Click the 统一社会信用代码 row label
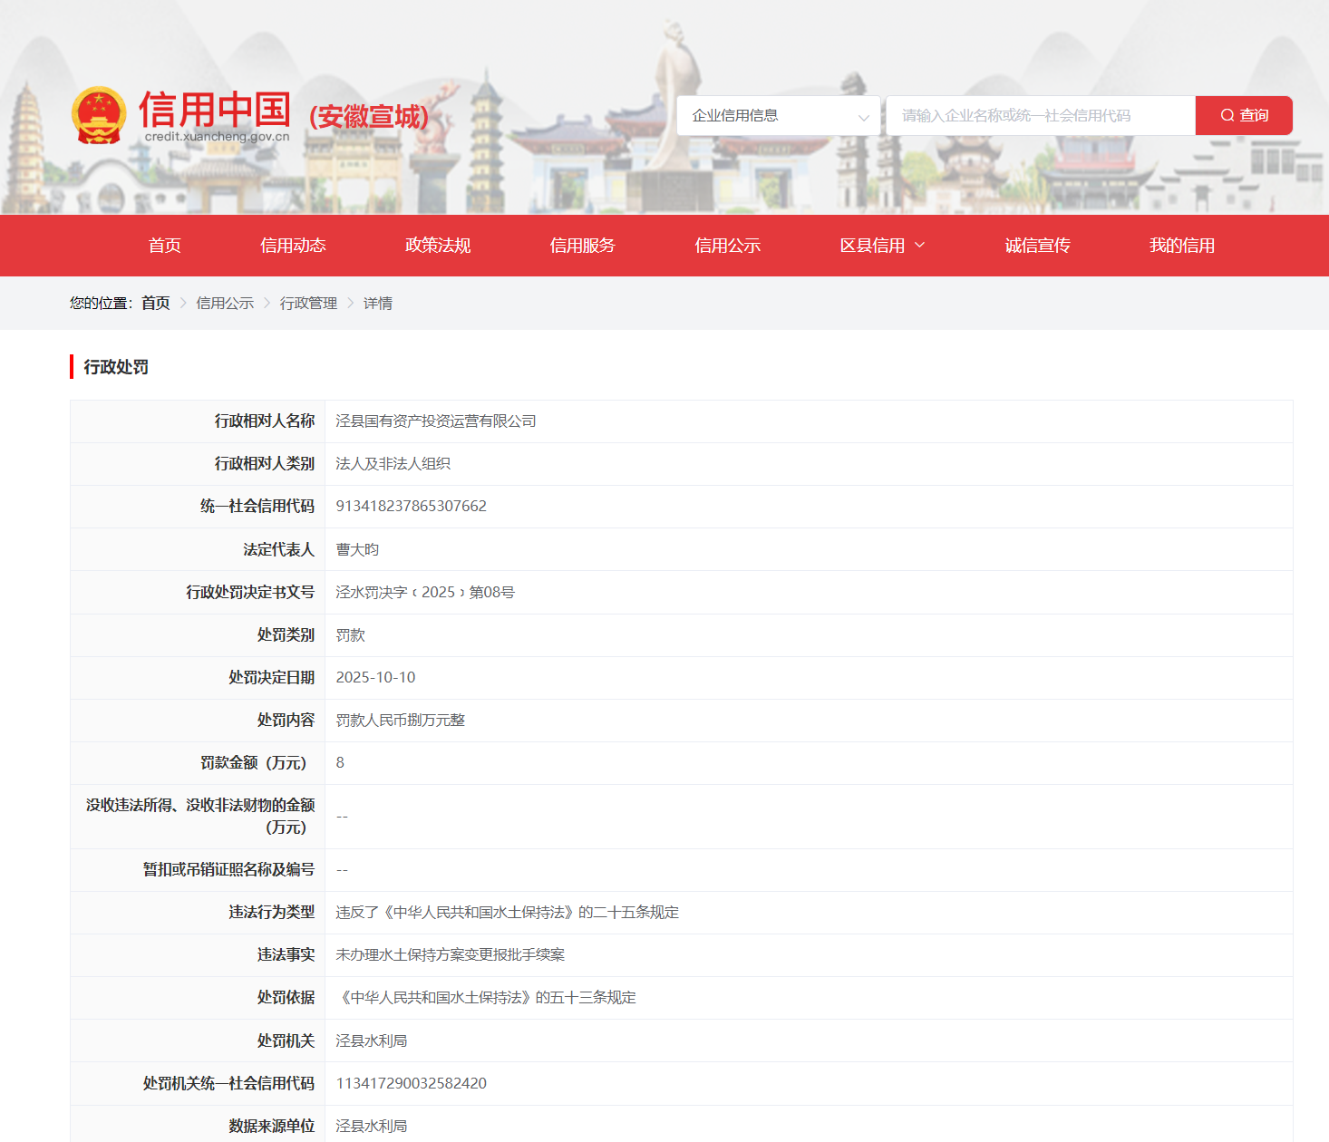Image resolution: width=1329 pixels, height=1142 pixels. click(x=257, y=507)
